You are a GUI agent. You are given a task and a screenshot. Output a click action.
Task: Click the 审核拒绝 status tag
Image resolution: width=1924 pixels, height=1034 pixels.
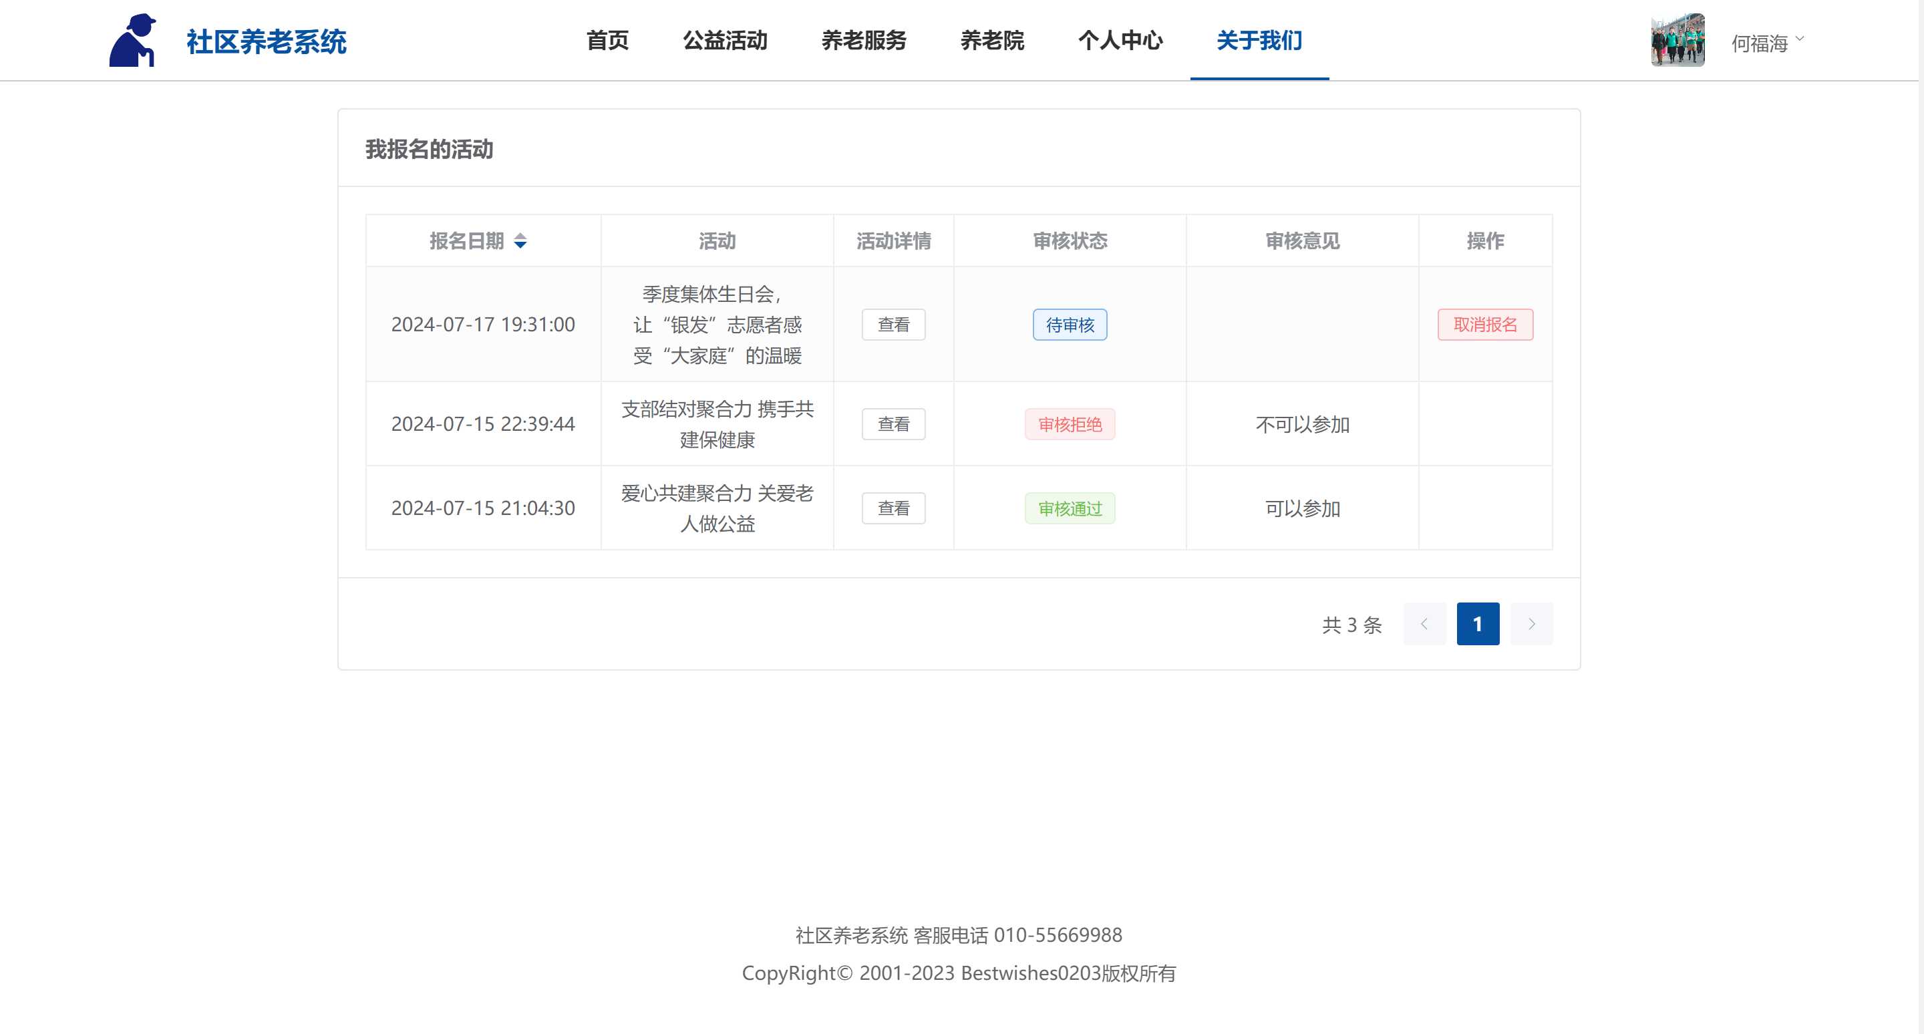1070,424
